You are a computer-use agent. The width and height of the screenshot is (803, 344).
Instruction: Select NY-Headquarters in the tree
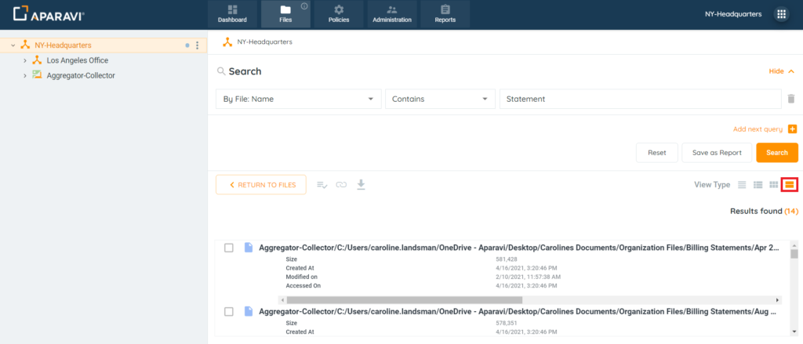pyautogui.click(x=63, y=45)
